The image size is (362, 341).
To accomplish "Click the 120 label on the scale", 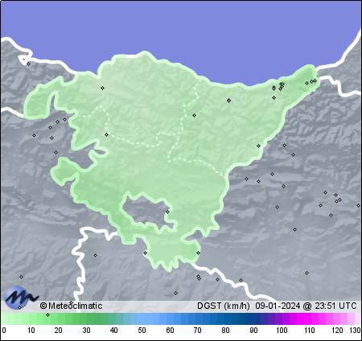I will pos(337,331).
